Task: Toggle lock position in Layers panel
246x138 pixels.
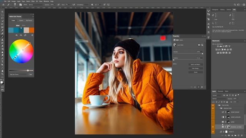Action: coord(222,102)
